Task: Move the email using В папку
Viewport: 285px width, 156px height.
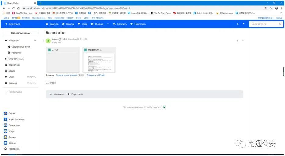Action: (x=68, y=24)
